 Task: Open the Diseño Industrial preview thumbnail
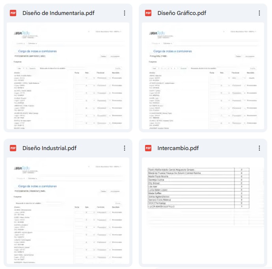68,211
